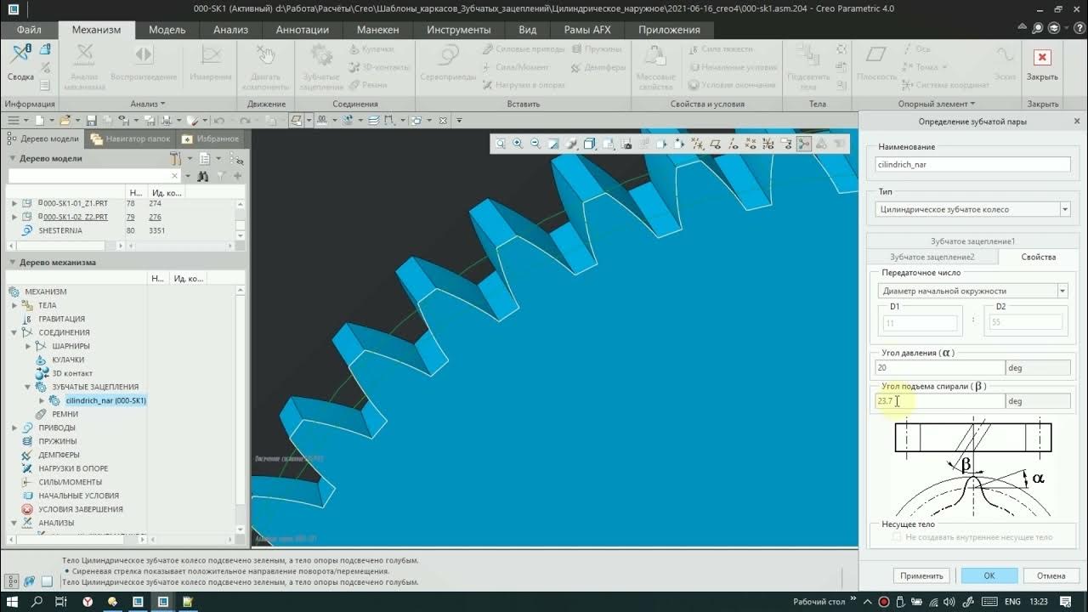1088x612 pixels.
Task: Select the РЕМНИ tree item
Action: tap(65, 414)
